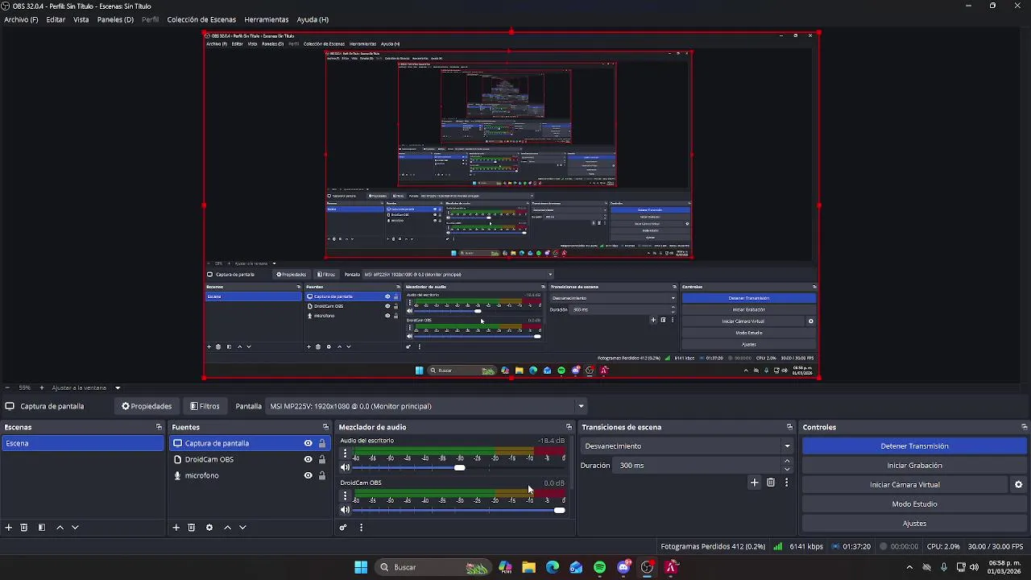1031x580 pixels.
Task: Delete selected source with trash icon
Action: pos(192,528)
